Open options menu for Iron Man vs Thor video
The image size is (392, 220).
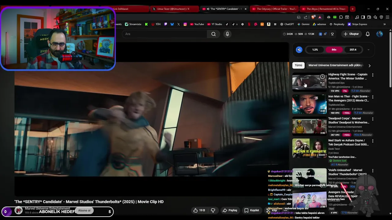click(373, 97)
